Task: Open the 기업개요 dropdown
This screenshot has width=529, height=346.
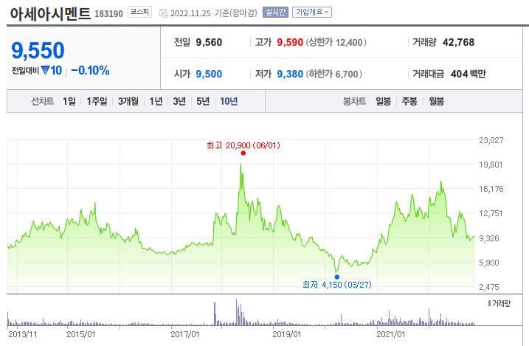Action: [x=312, y=12]
